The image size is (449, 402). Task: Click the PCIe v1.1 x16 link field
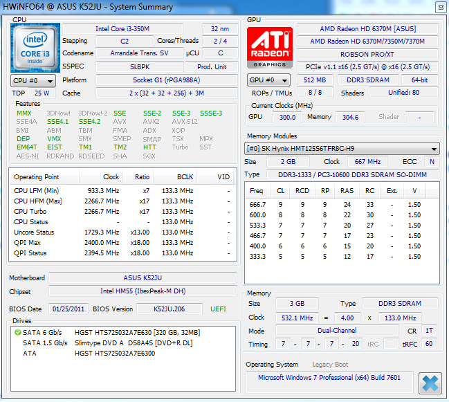click(x=367, y=67)
